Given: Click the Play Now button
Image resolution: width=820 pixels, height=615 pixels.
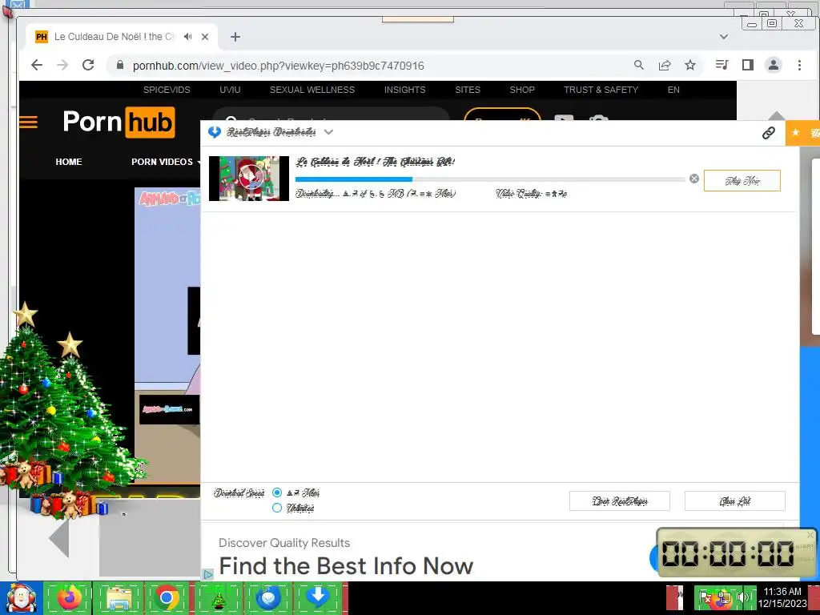Looking at the screenshot, I should 742,181.
